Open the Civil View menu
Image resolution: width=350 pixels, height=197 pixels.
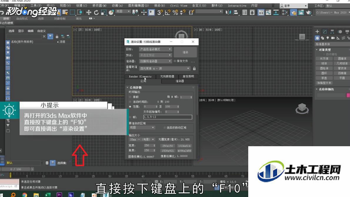tap(179, 6)
